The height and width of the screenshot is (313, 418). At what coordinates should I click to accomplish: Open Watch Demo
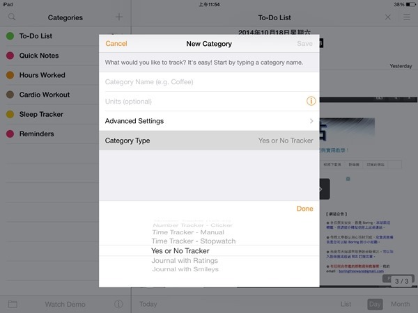65,304
